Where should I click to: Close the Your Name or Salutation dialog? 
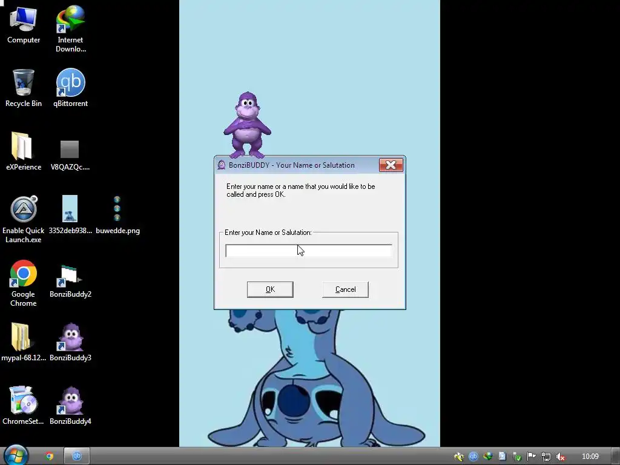(391, 165)
